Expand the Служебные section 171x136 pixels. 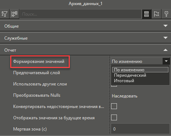point(85,38)
